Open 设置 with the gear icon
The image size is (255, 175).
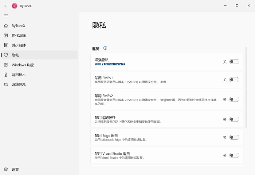(5, 170)
